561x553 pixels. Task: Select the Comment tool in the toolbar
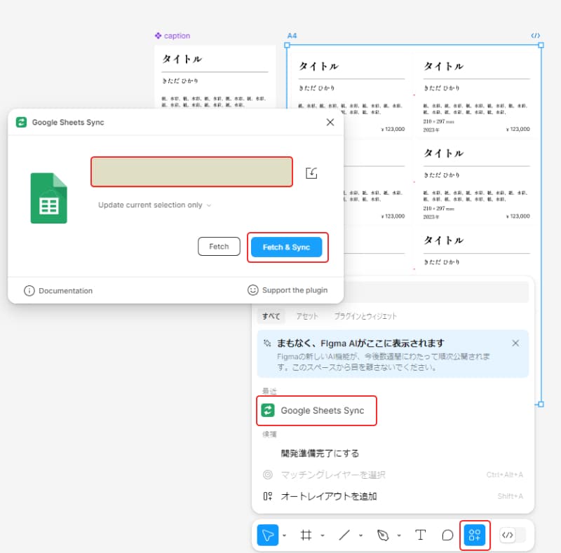click(447, 535)
